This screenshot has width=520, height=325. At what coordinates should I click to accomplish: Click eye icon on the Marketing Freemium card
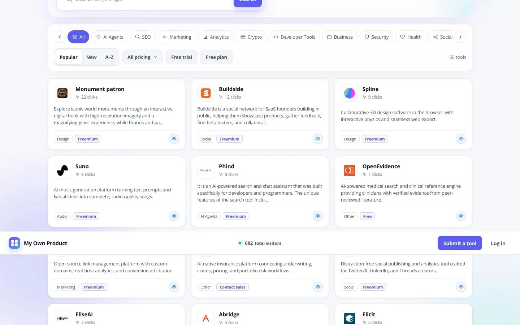click(x=174, y=287)
